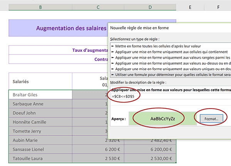Select column E header
This screenshot has width=231, height=166.
click(x=190, y=7)
